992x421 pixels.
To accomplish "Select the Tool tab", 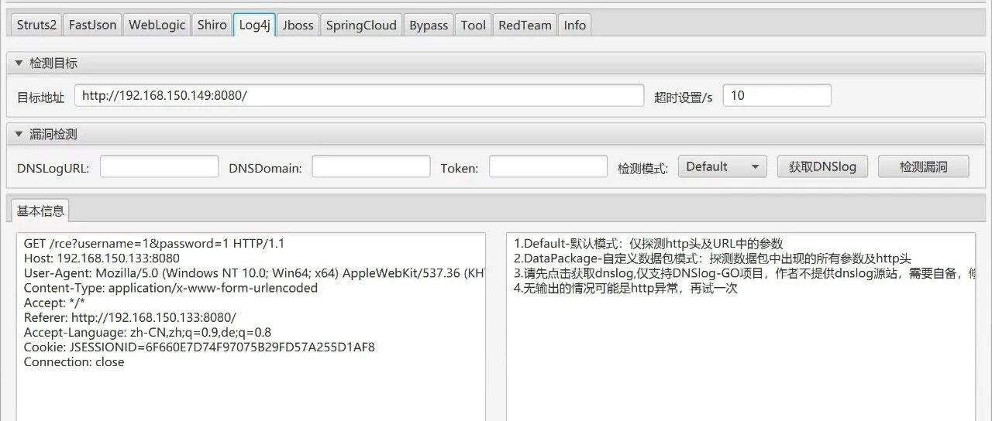I will pos(474,25).
